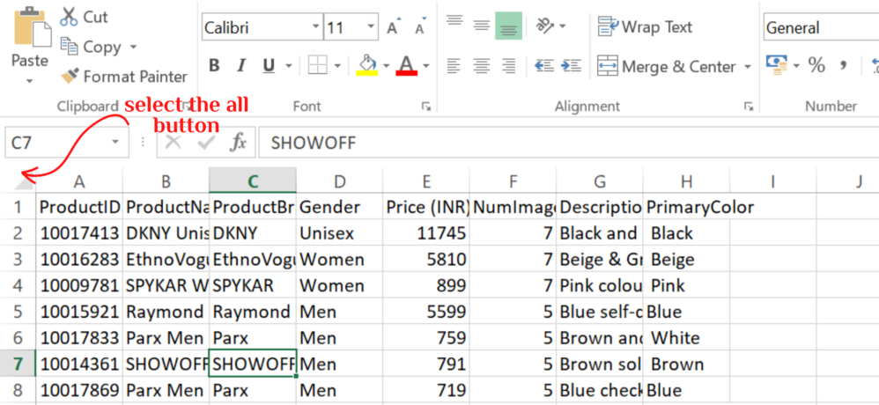Decrease font size with small A icon
Viewport: 879px width, 405px height.
(420, 27)
